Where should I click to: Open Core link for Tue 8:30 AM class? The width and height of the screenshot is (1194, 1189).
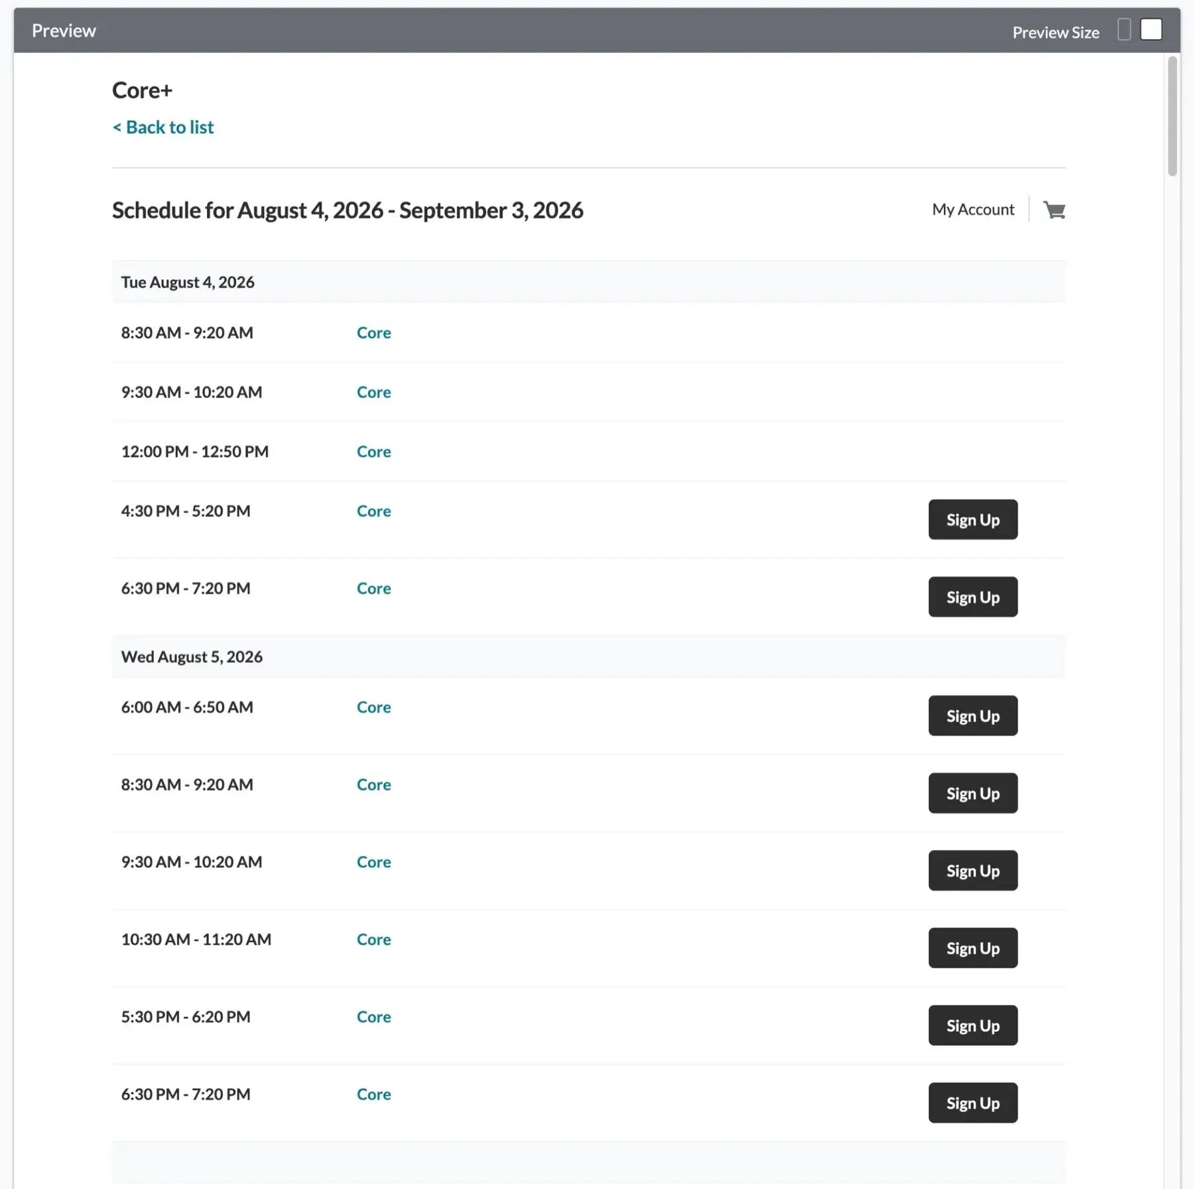(x=373, y=333)
